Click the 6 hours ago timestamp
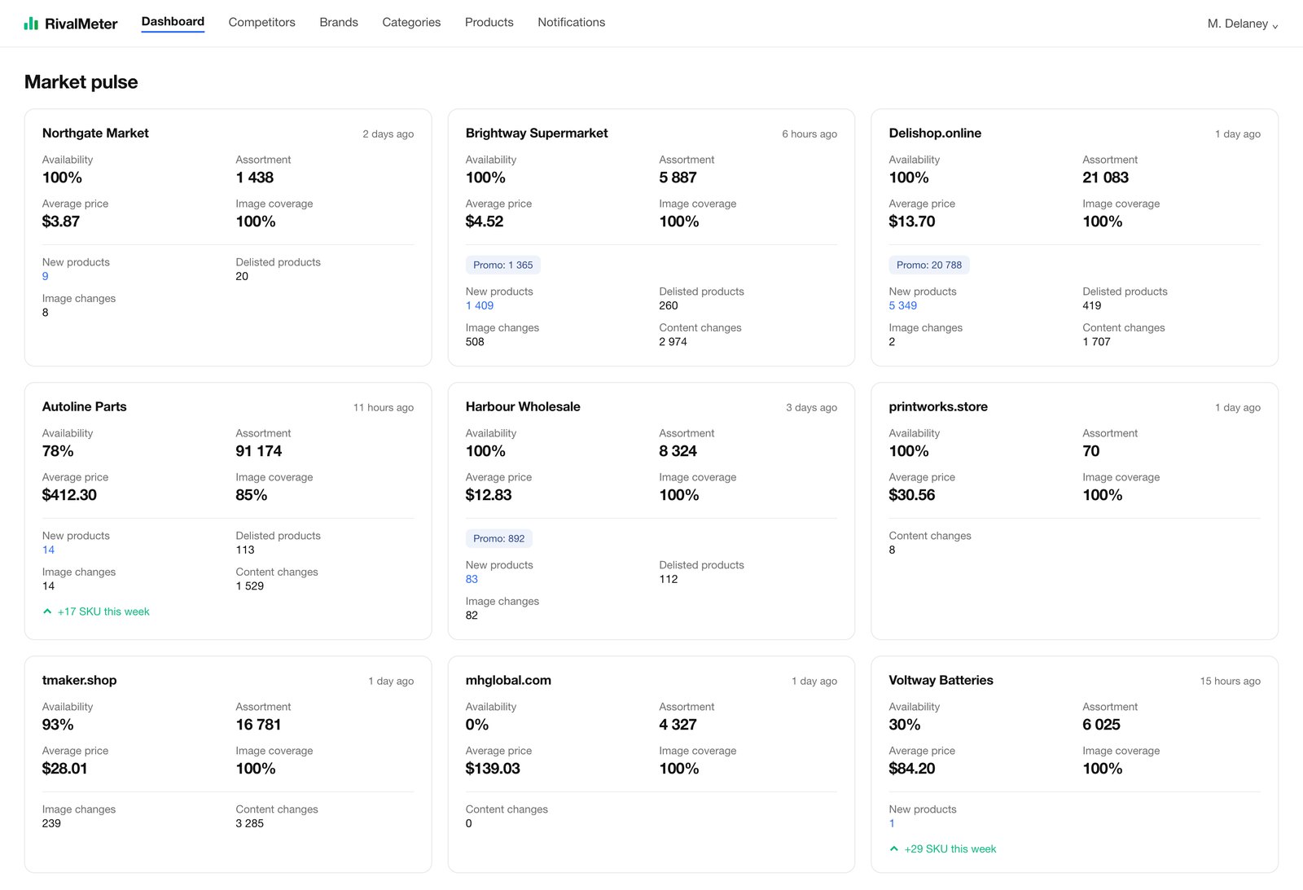The height and width of the screenshot is (890, 1303). tap(809, 134)
